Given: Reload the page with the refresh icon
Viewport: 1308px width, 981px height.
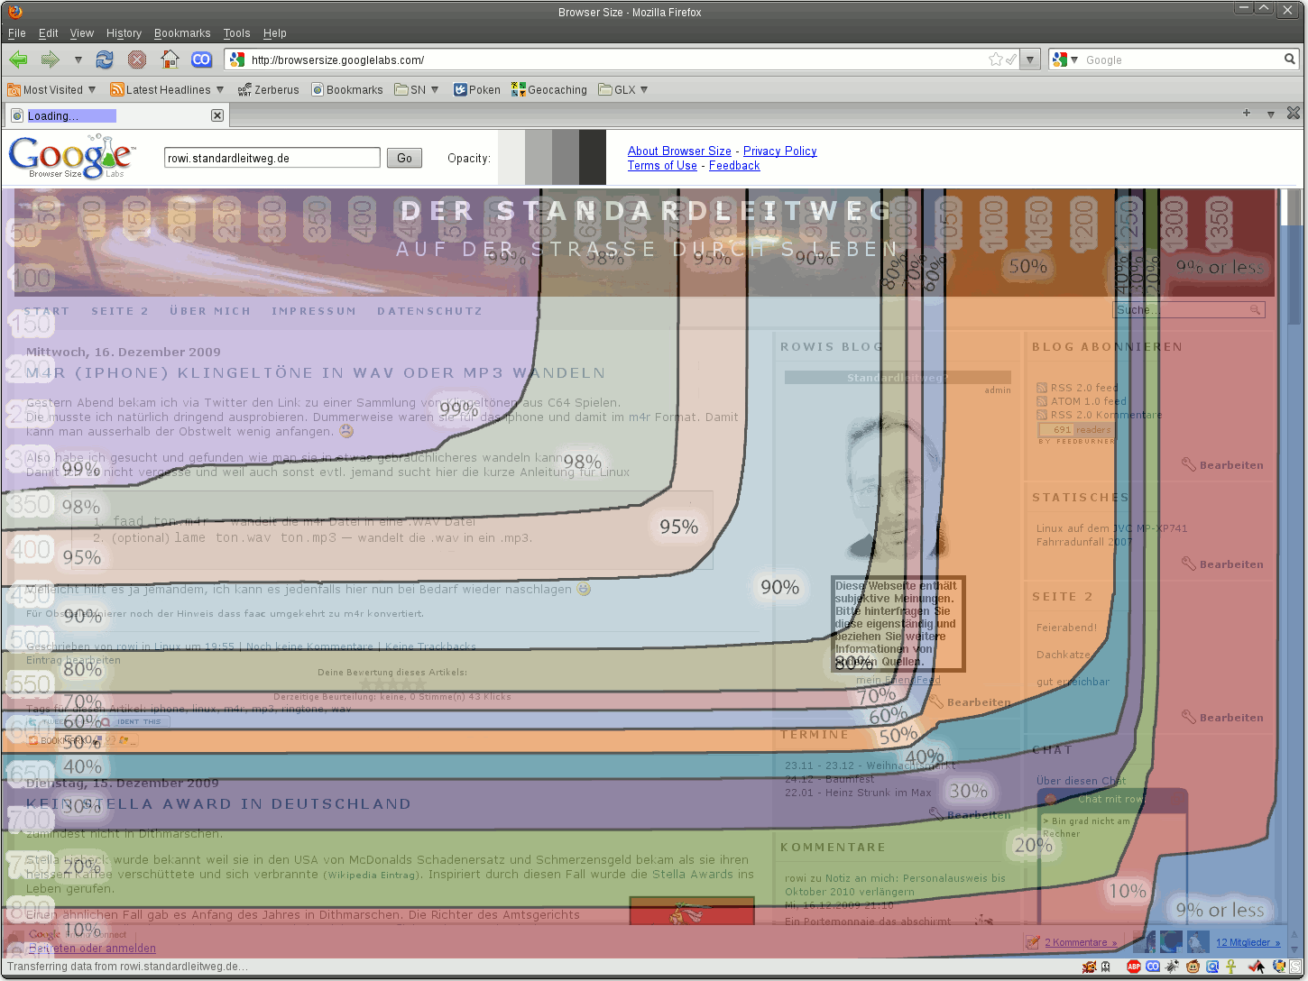Looking at the screenshot, I should 105,60.
